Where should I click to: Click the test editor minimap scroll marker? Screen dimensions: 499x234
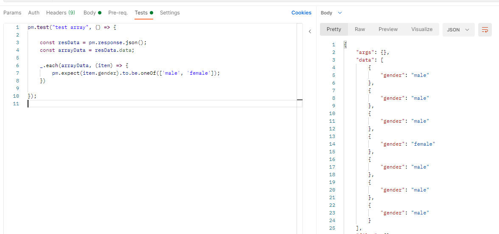[300, 100]
